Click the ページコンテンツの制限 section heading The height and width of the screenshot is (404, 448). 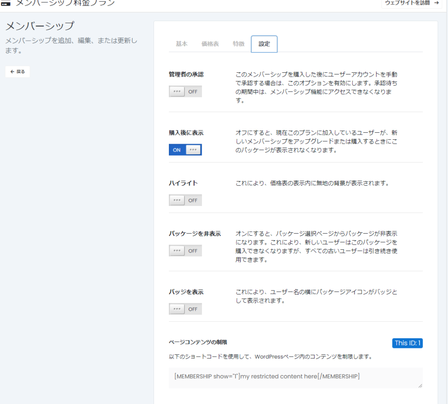click(198, 342)
